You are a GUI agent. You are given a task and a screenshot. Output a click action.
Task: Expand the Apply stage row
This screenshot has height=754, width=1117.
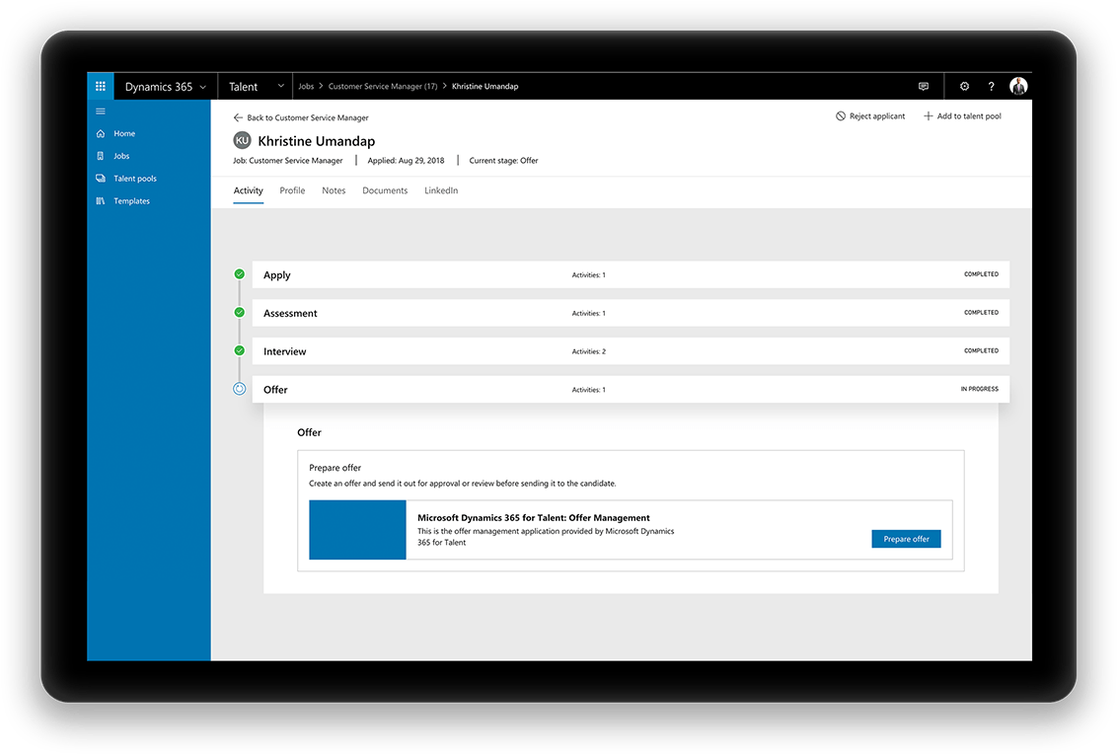point(631,274)
